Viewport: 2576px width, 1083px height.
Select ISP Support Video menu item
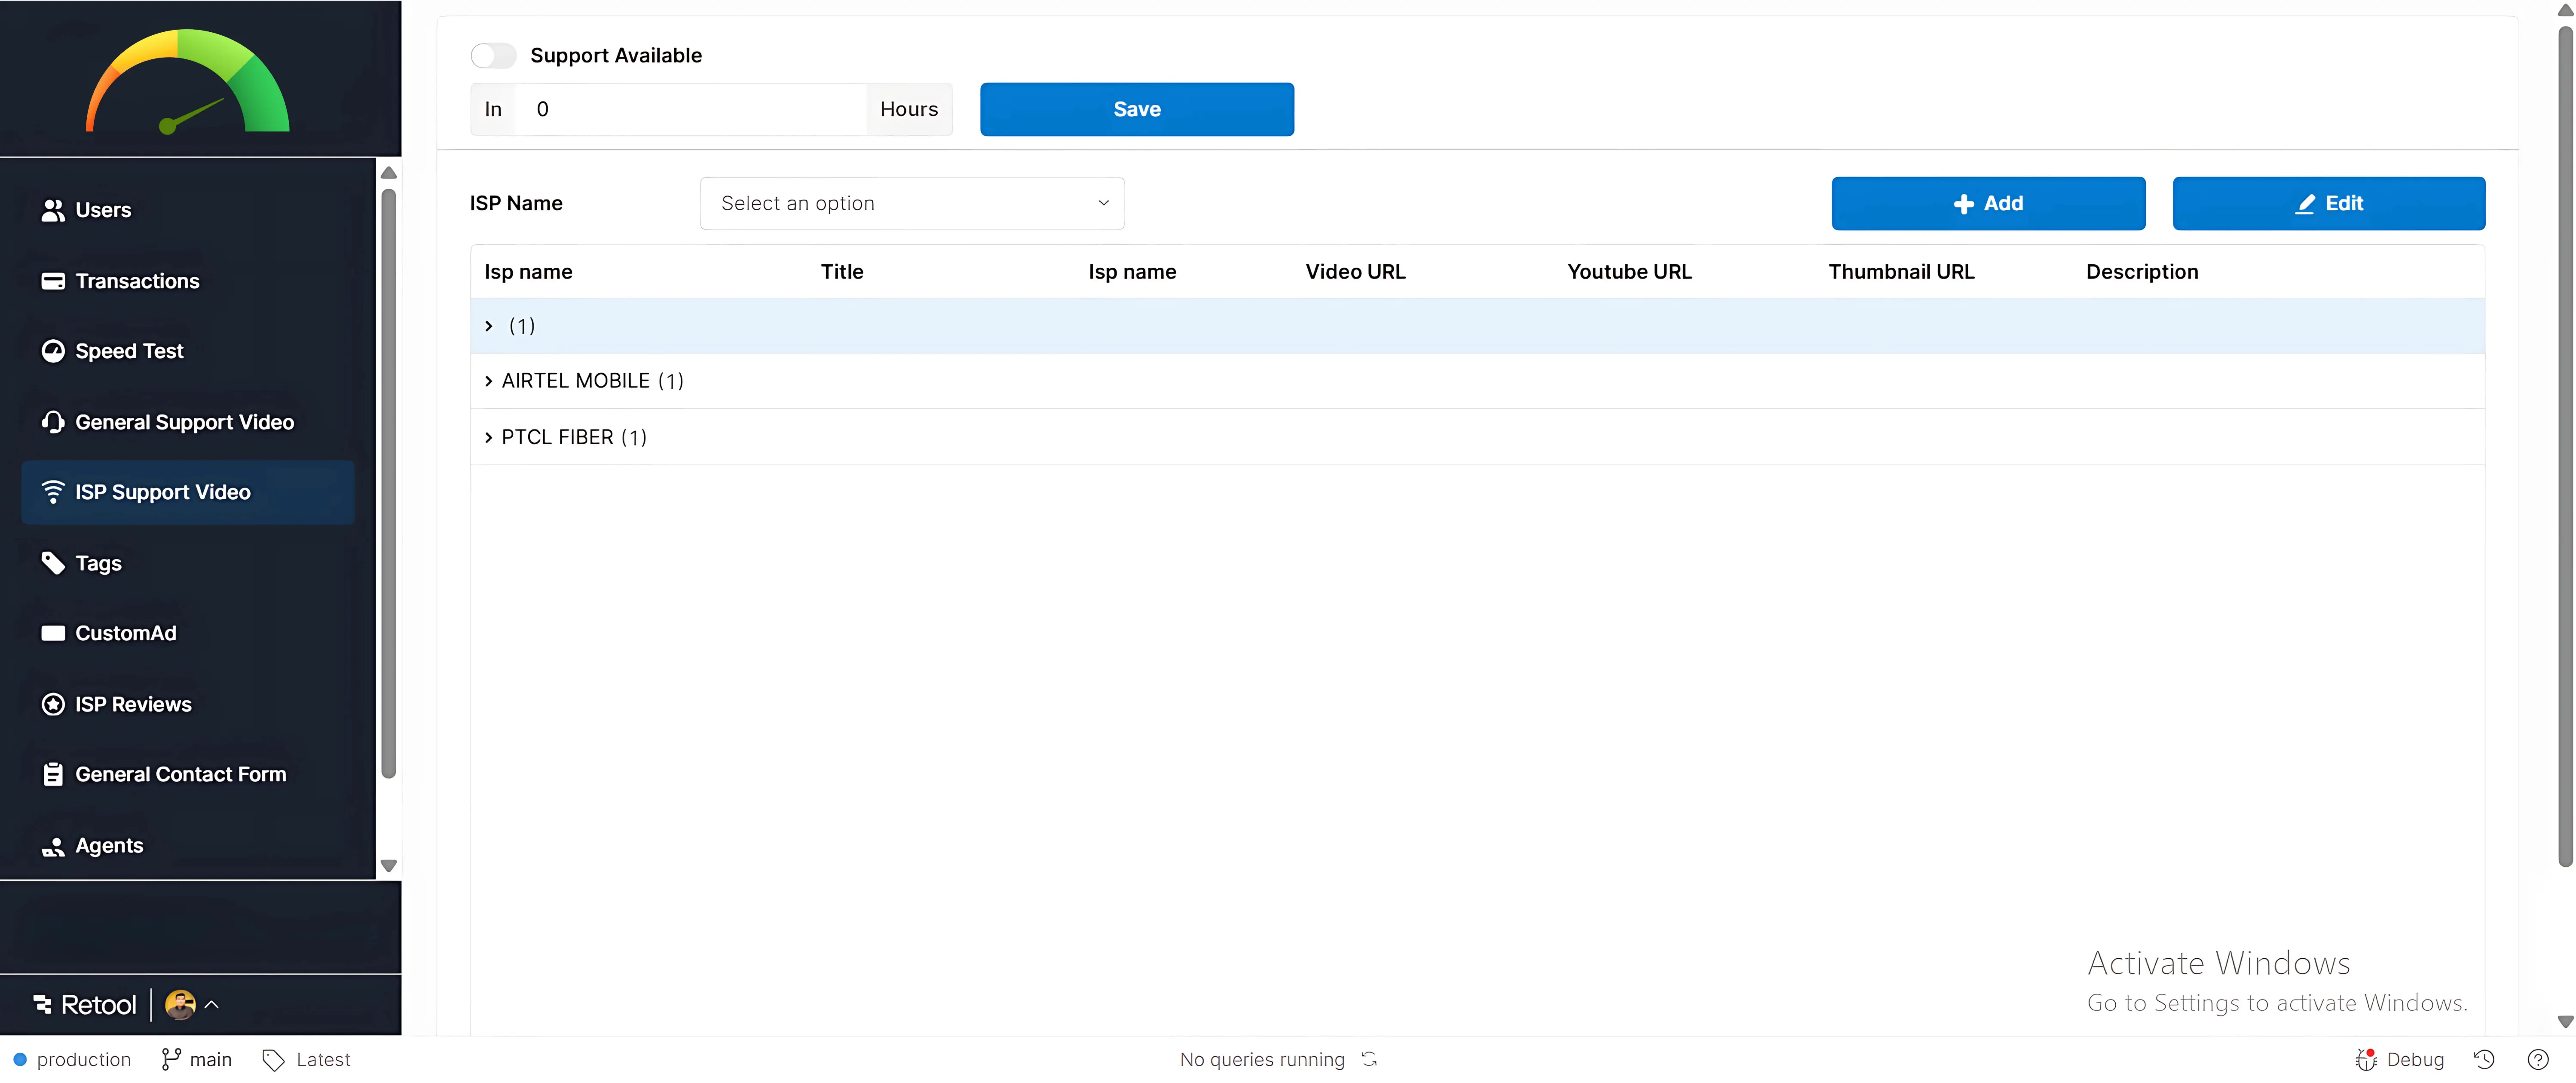point(187,492)
